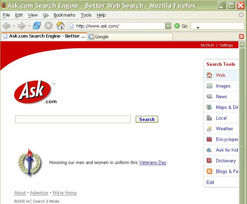This screenshot has height=204, width=247.
Task: Click into the URL address field
Action: (120, 26)
